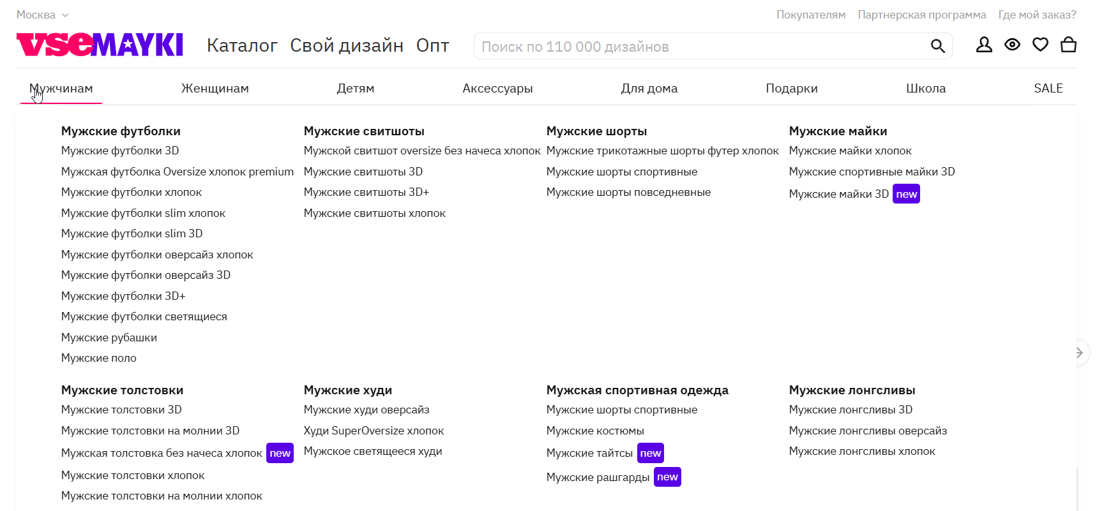
Task: Open Мужские шорты повседневные link
Action: coord(628,192)
